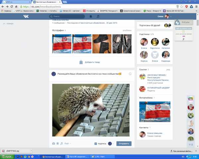This screenshot has width=199, height=159.
Task: Open Подписаны 88 друзей block
Action: (x=155, y=26)
